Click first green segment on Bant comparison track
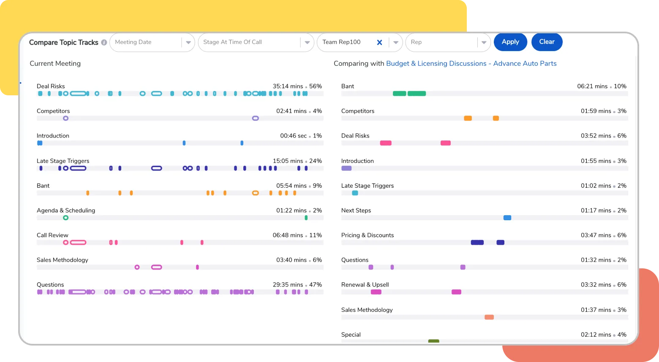This screenshot has width=659, height=362. (399, 94)
